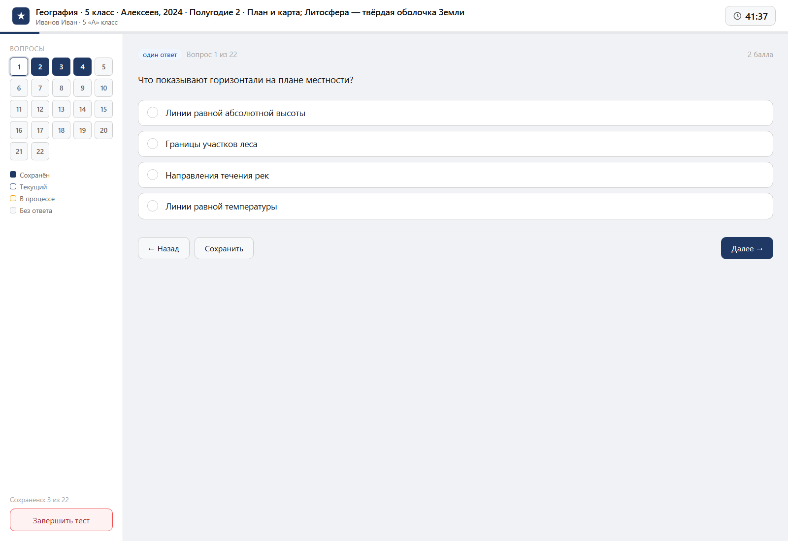Screen dimensions: 788x541
Task: Click the 'Назад' back button
Action: [164, 248]
